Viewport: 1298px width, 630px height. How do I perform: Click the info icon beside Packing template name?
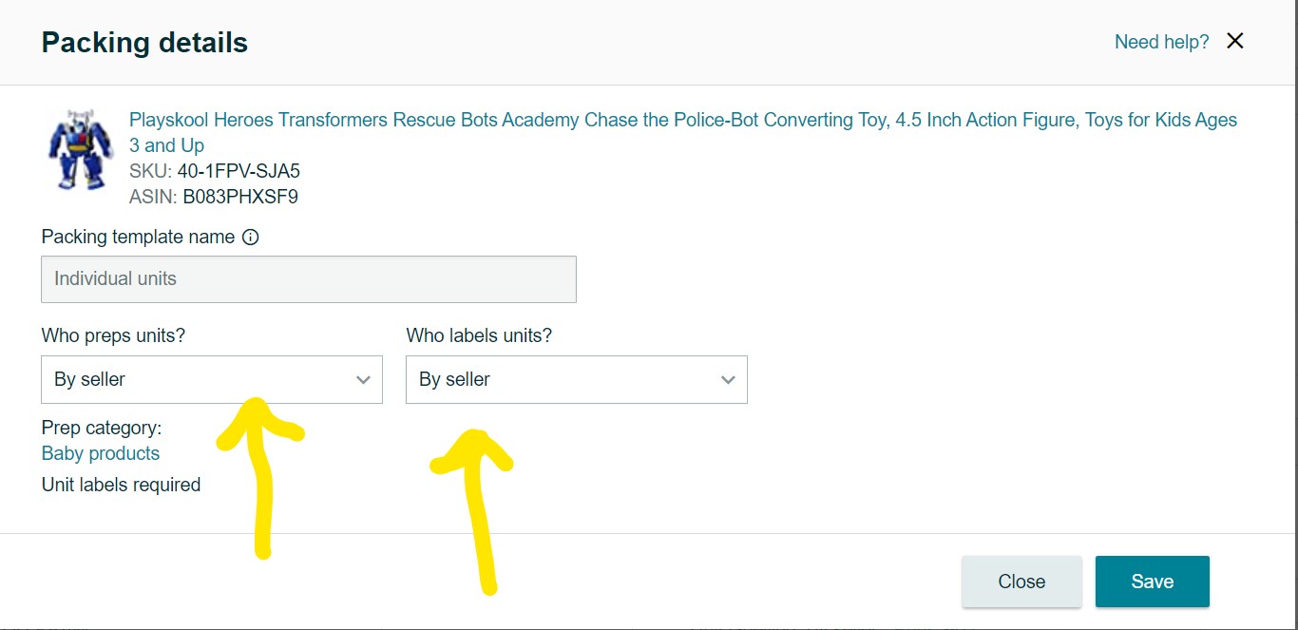(250, 238)
